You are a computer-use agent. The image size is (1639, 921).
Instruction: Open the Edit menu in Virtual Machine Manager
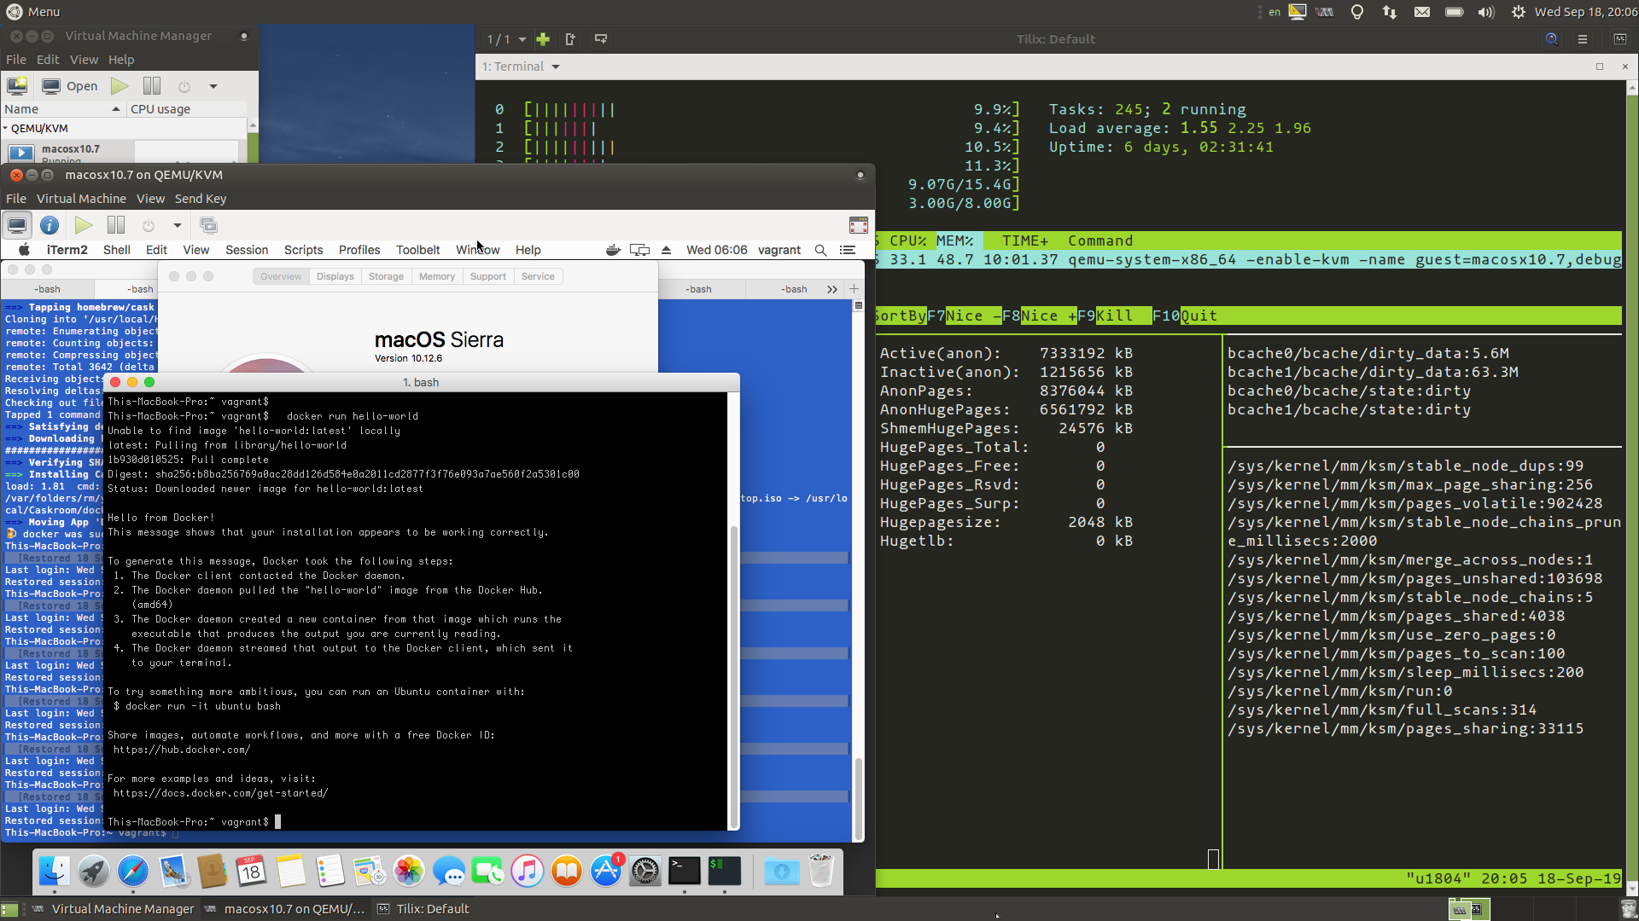(x=48, y=60)
